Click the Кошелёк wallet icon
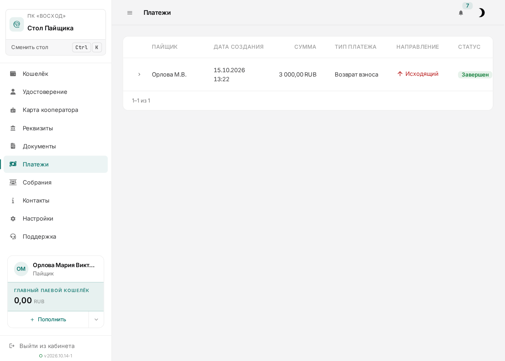The width and height of the screenshot is (505, 361). coord(13,74)
